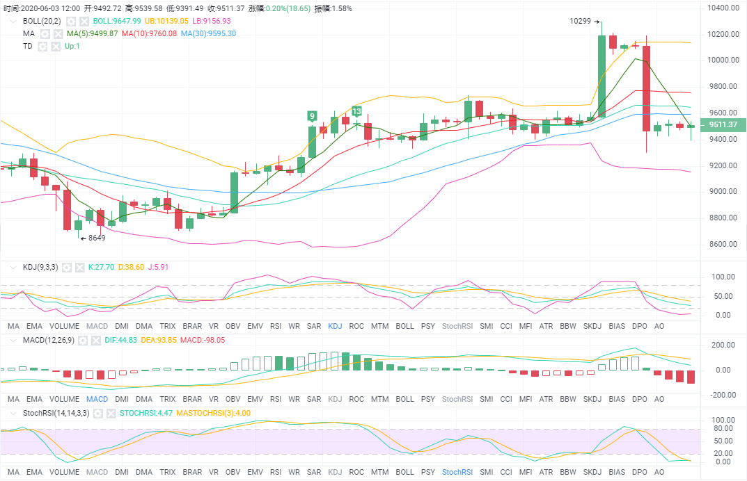
Task: Delete the TD indicator using its X icon
Action: coord(54,46)
